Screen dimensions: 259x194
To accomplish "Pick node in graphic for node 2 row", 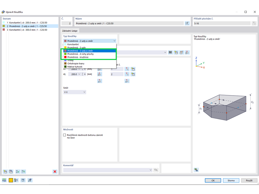I will pyautogui.click(x=127, y=74).
